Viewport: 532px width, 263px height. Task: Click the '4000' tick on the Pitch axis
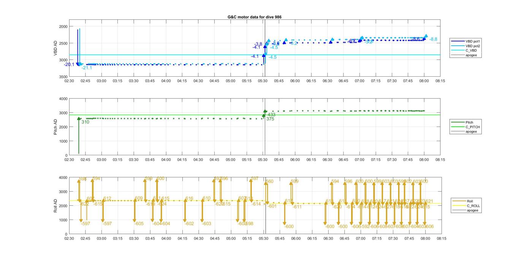[x=63, y=99]
